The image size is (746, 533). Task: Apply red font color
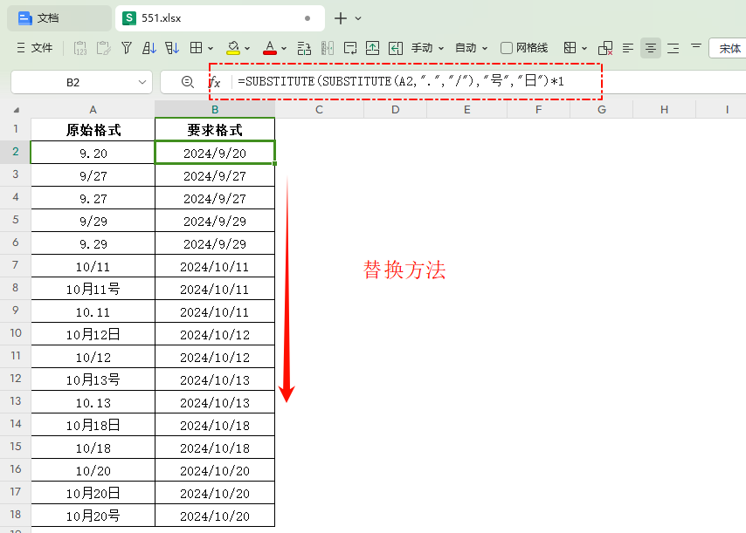pos(270,48)
